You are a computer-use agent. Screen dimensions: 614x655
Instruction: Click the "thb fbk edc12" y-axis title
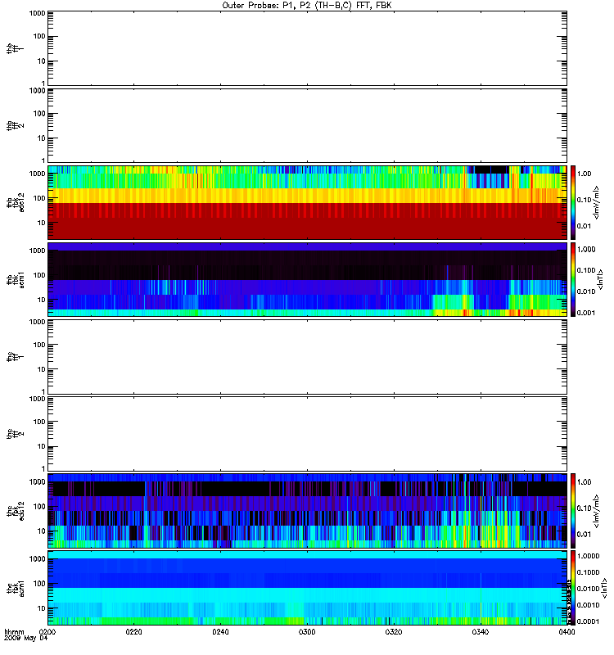click(x=16, y=202)
